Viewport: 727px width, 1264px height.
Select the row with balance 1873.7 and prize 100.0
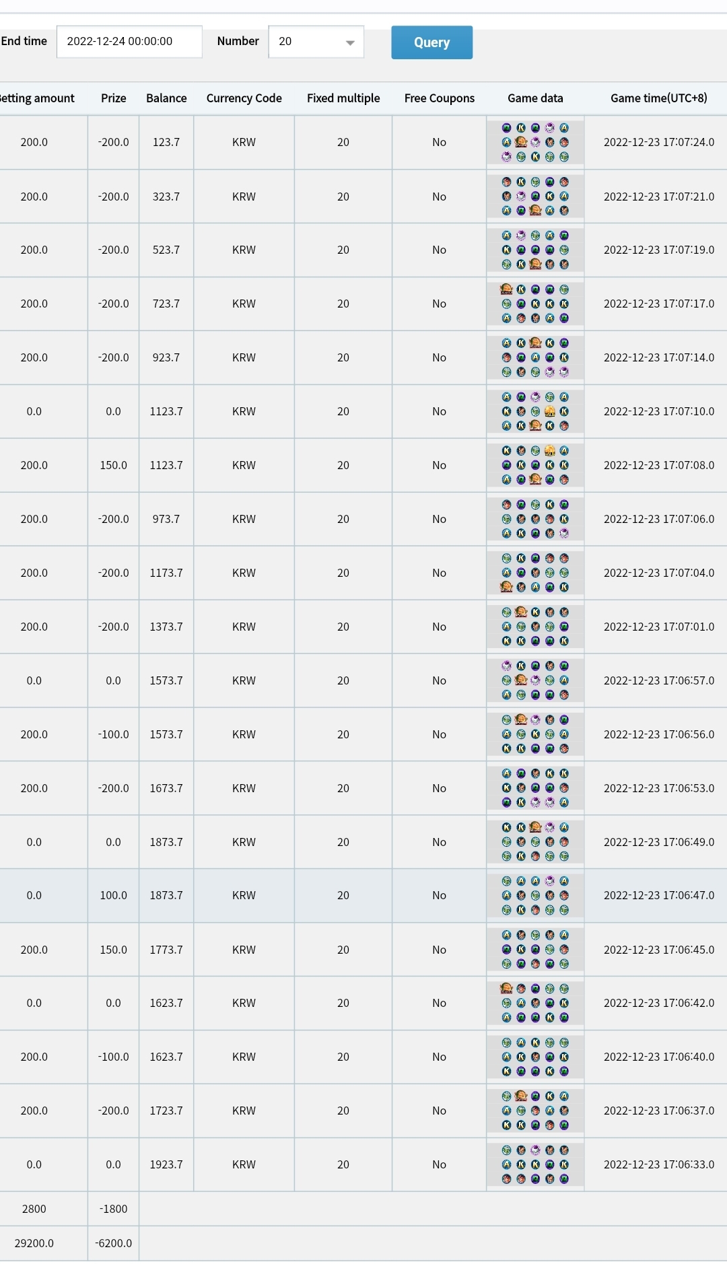point(363,895)
